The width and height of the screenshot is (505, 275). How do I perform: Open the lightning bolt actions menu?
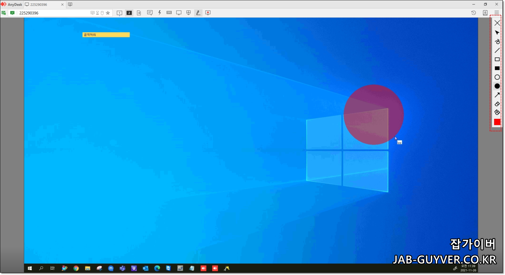160,13
